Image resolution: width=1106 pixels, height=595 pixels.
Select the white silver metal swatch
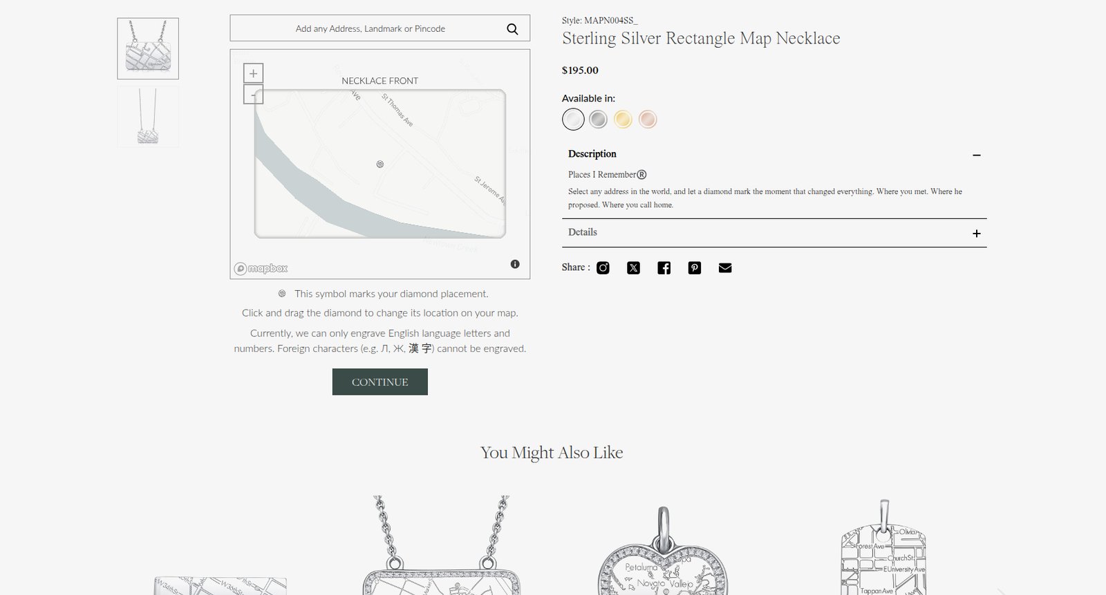coord(573,120)
